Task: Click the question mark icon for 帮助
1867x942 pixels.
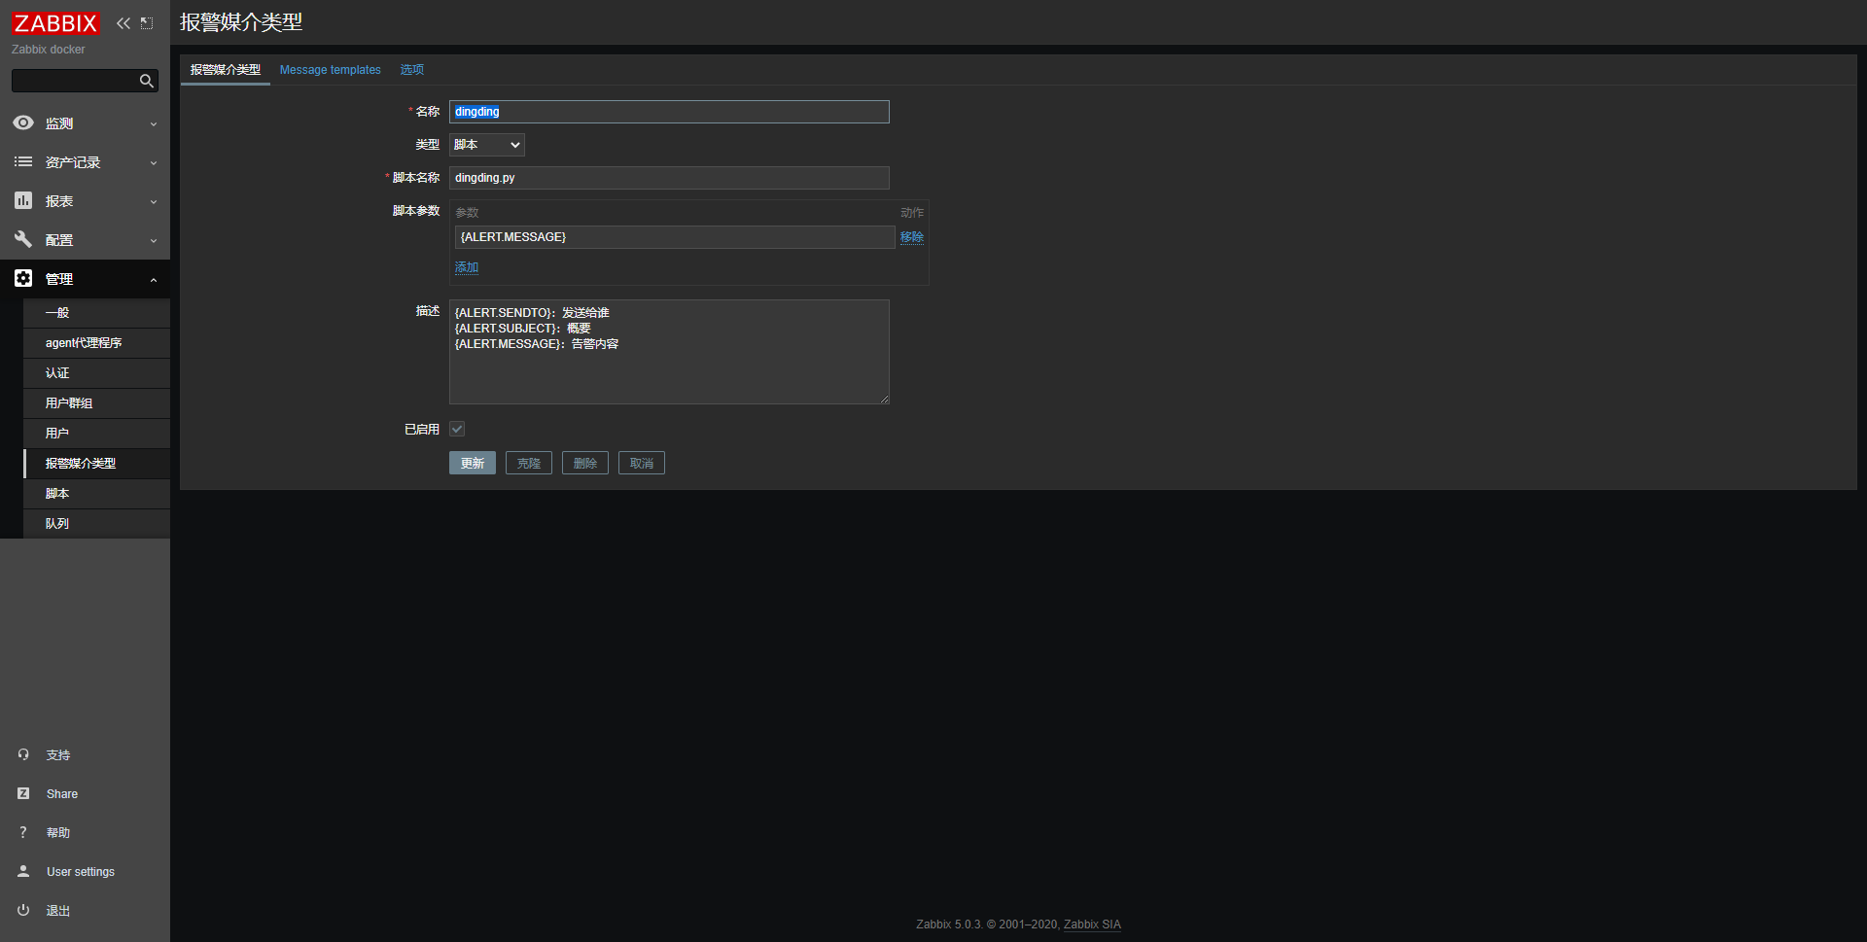Action: point(23,832)
